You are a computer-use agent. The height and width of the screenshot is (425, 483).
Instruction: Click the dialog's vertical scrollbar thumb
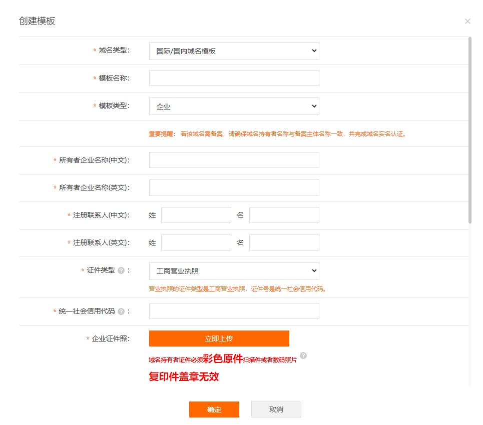(469, 130)
